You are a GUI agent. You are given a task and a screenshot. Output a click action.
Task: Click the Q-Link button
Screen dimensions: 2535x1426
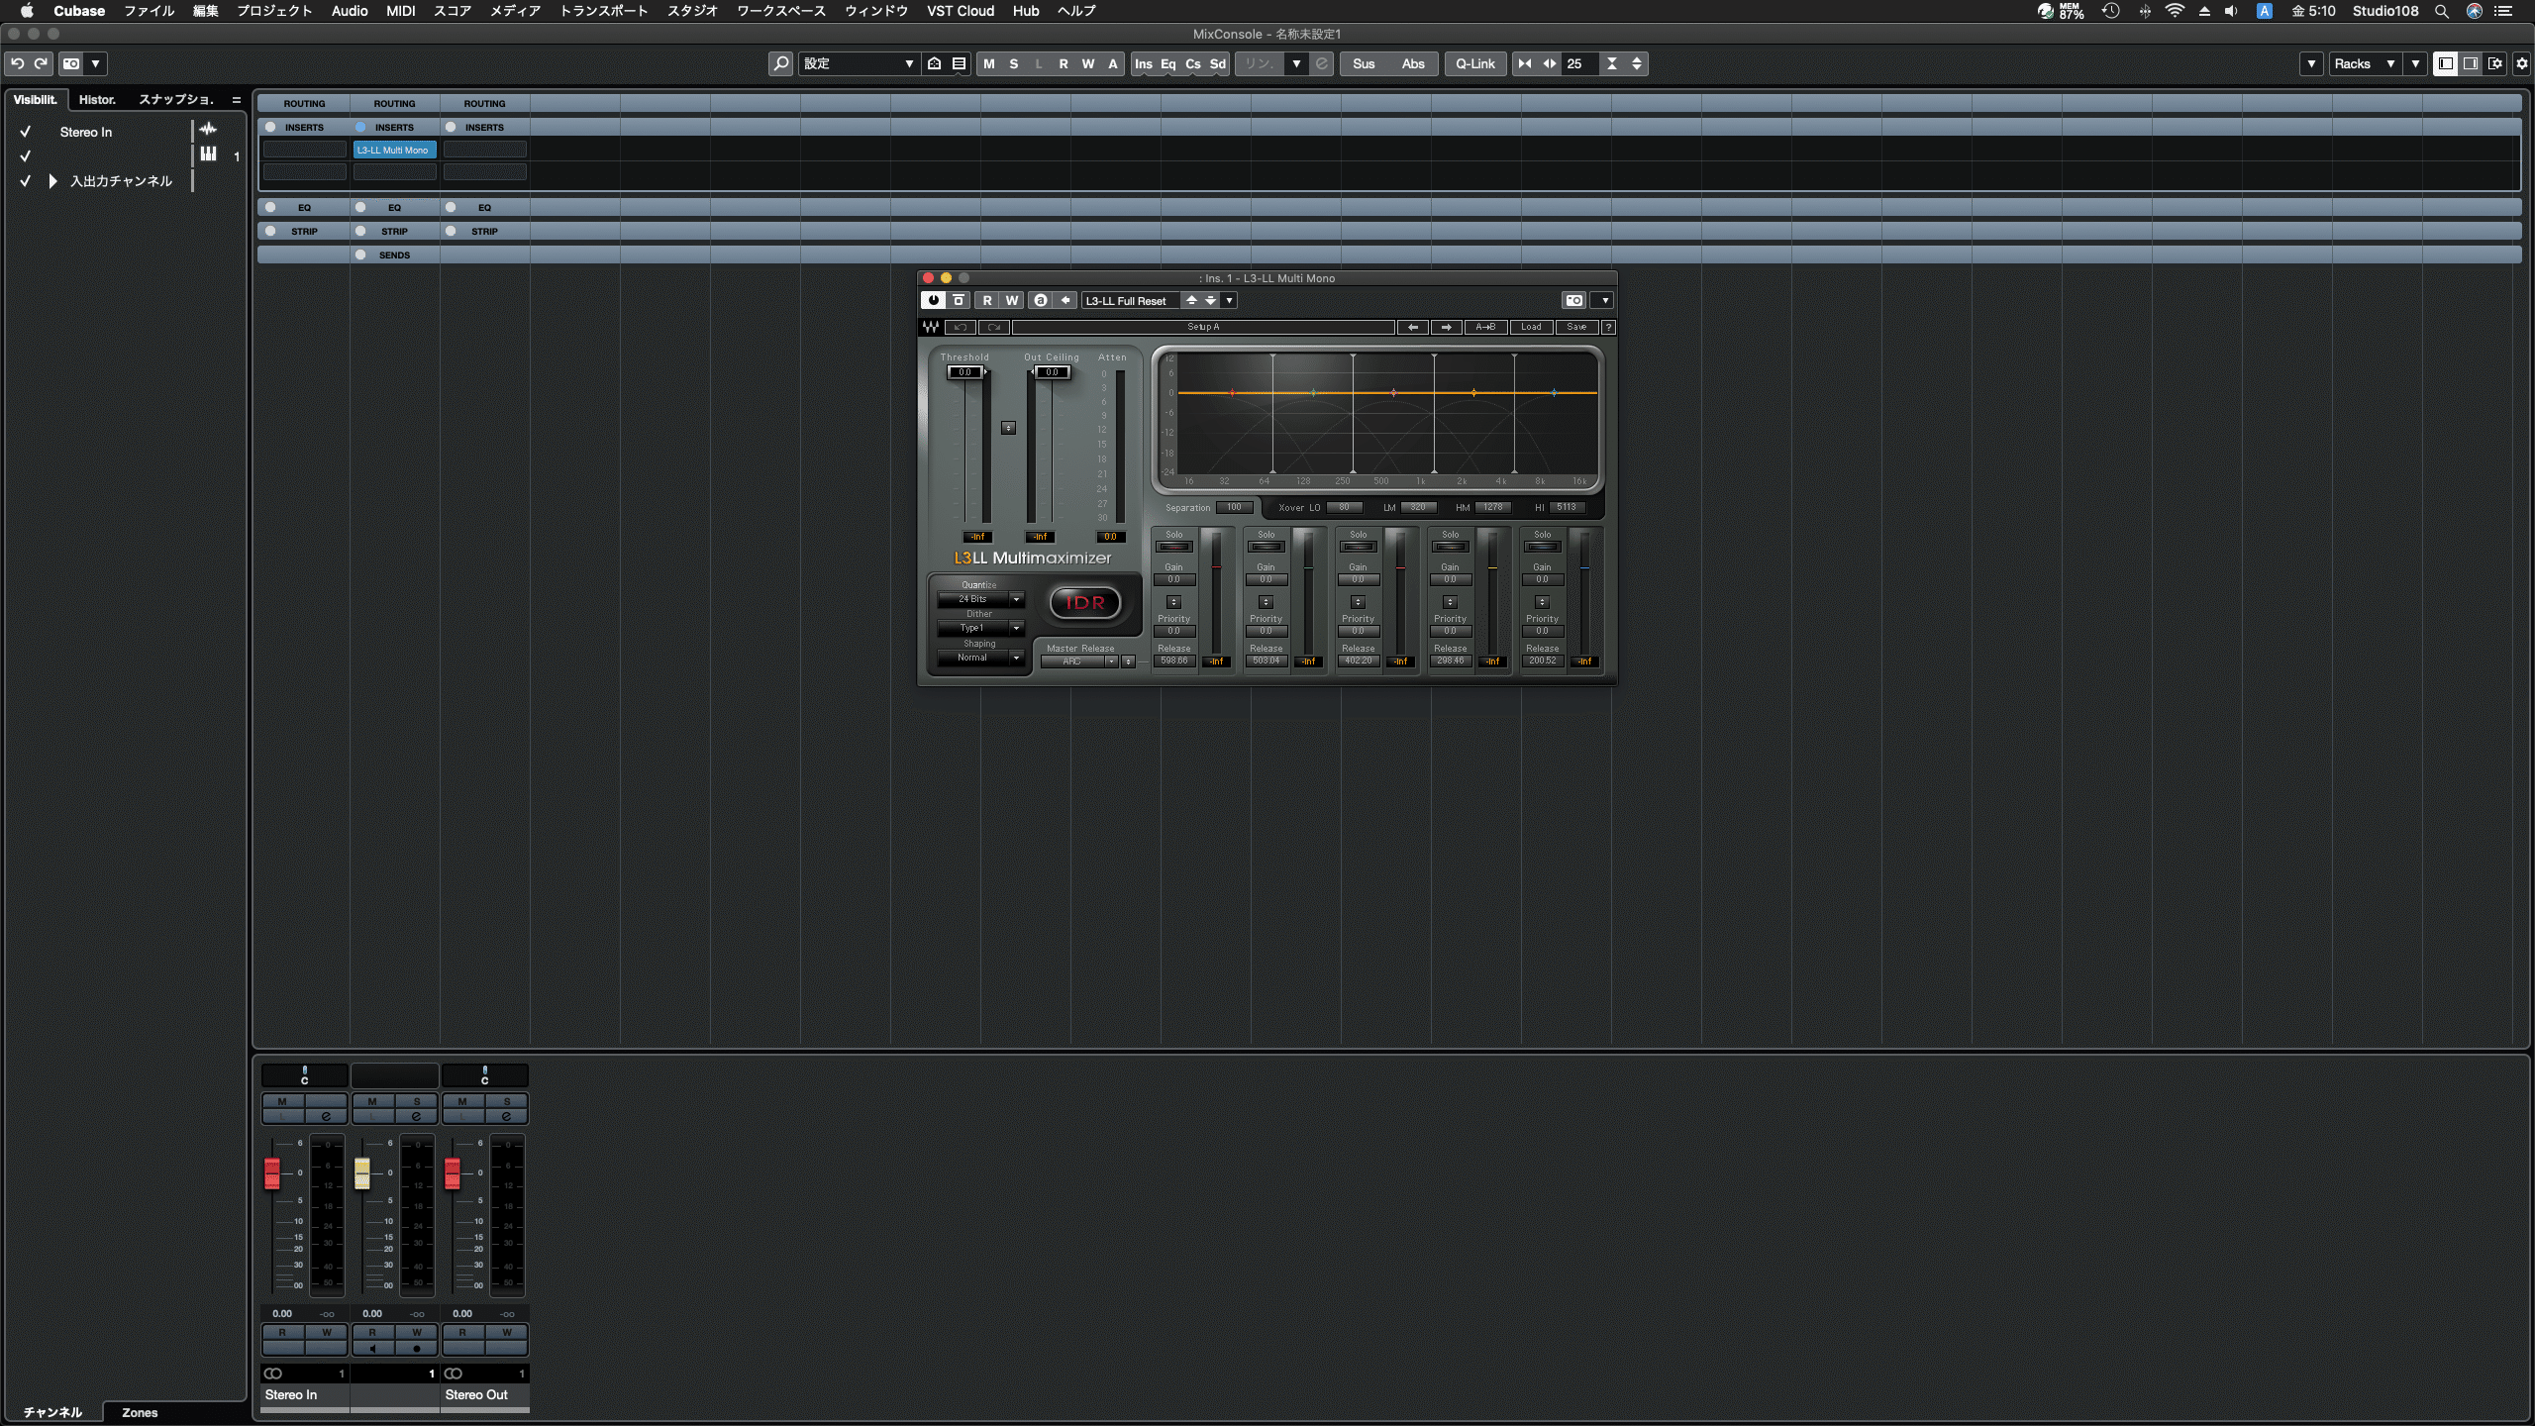coord(1474,63)
